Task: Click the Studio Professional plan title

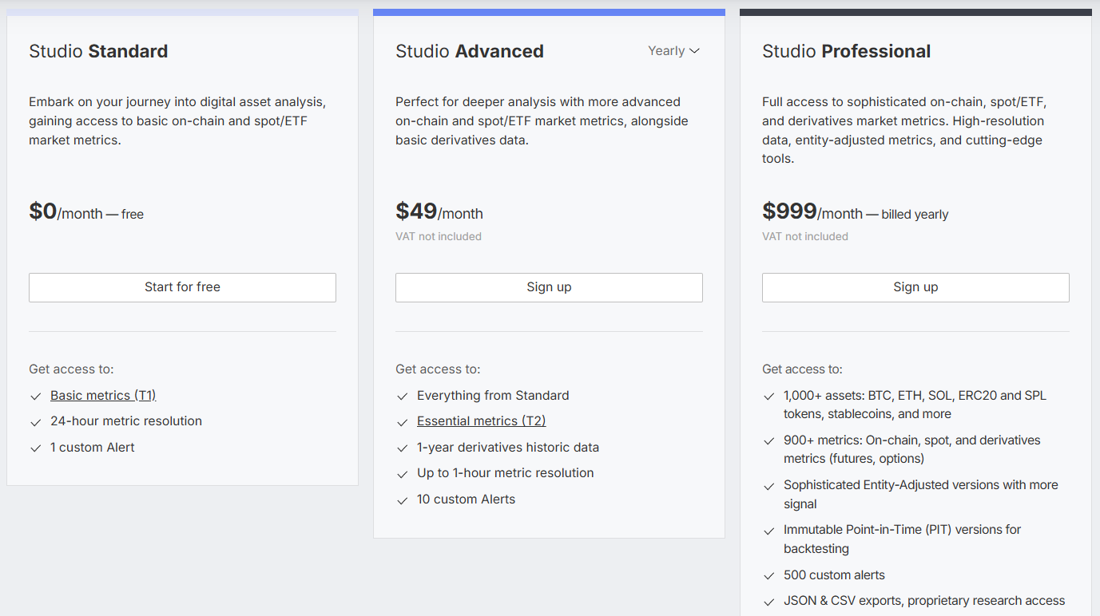Action: [x=846, y=52]
